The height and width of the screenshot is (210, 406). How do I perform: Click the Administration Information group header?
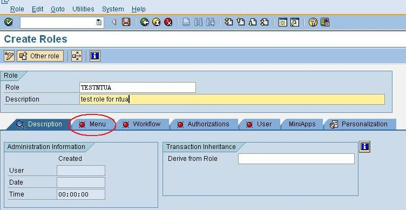tap(46, 147)
